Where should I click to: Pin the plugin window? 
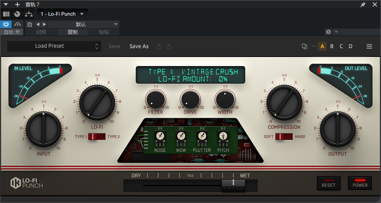pyautogui.click(x=363, y=4)
